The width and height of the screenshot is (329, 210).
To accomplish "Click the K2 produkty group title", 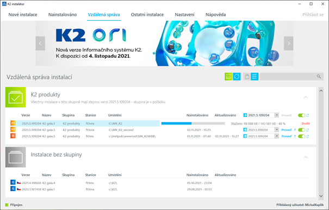I will [x=46, y=95].
